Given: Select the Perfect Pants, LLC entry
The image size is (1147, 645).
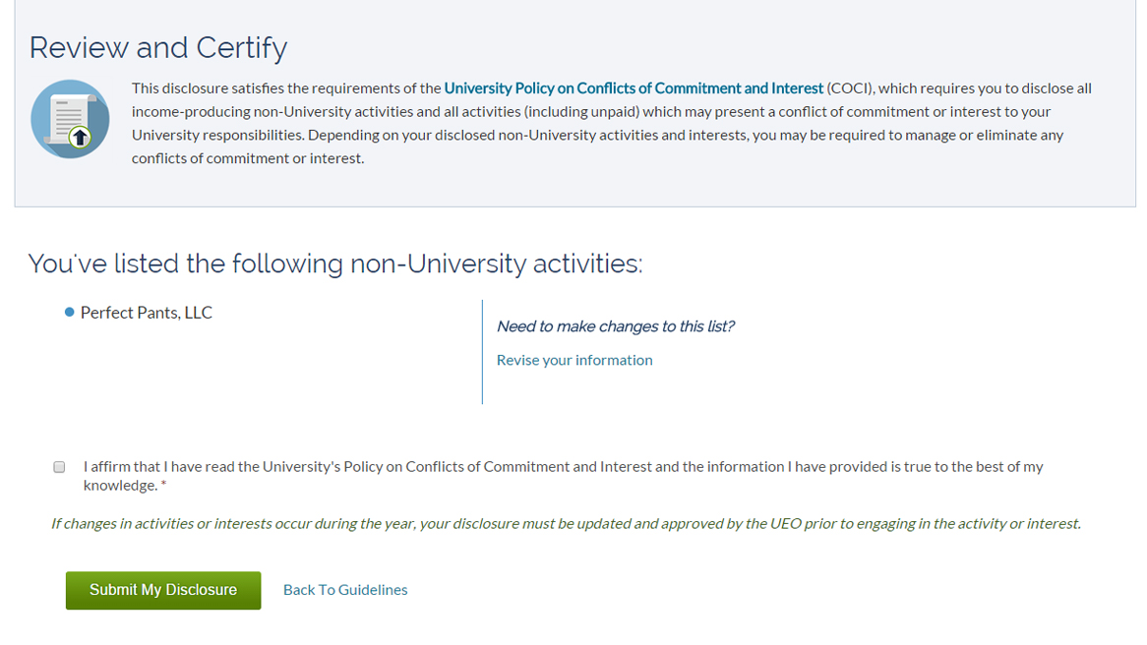Looking at the screenshot, I should coord(147,313).
